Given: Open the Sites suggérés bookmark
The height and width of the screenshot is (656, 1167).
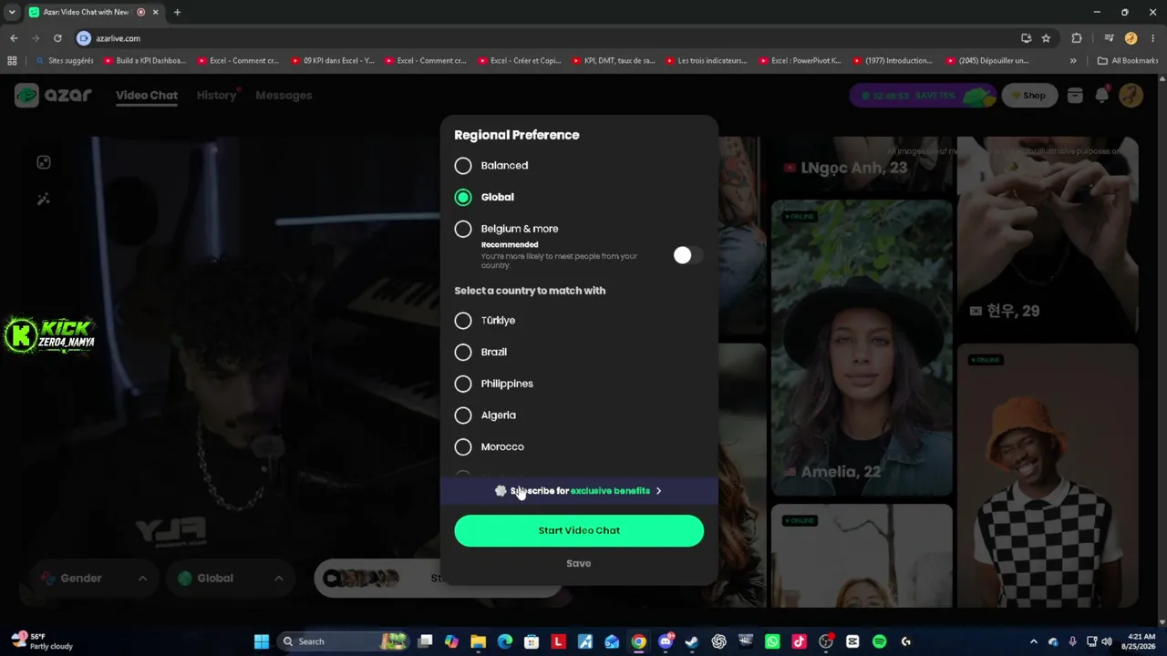Looking at the screenshot, I should 65,61.
